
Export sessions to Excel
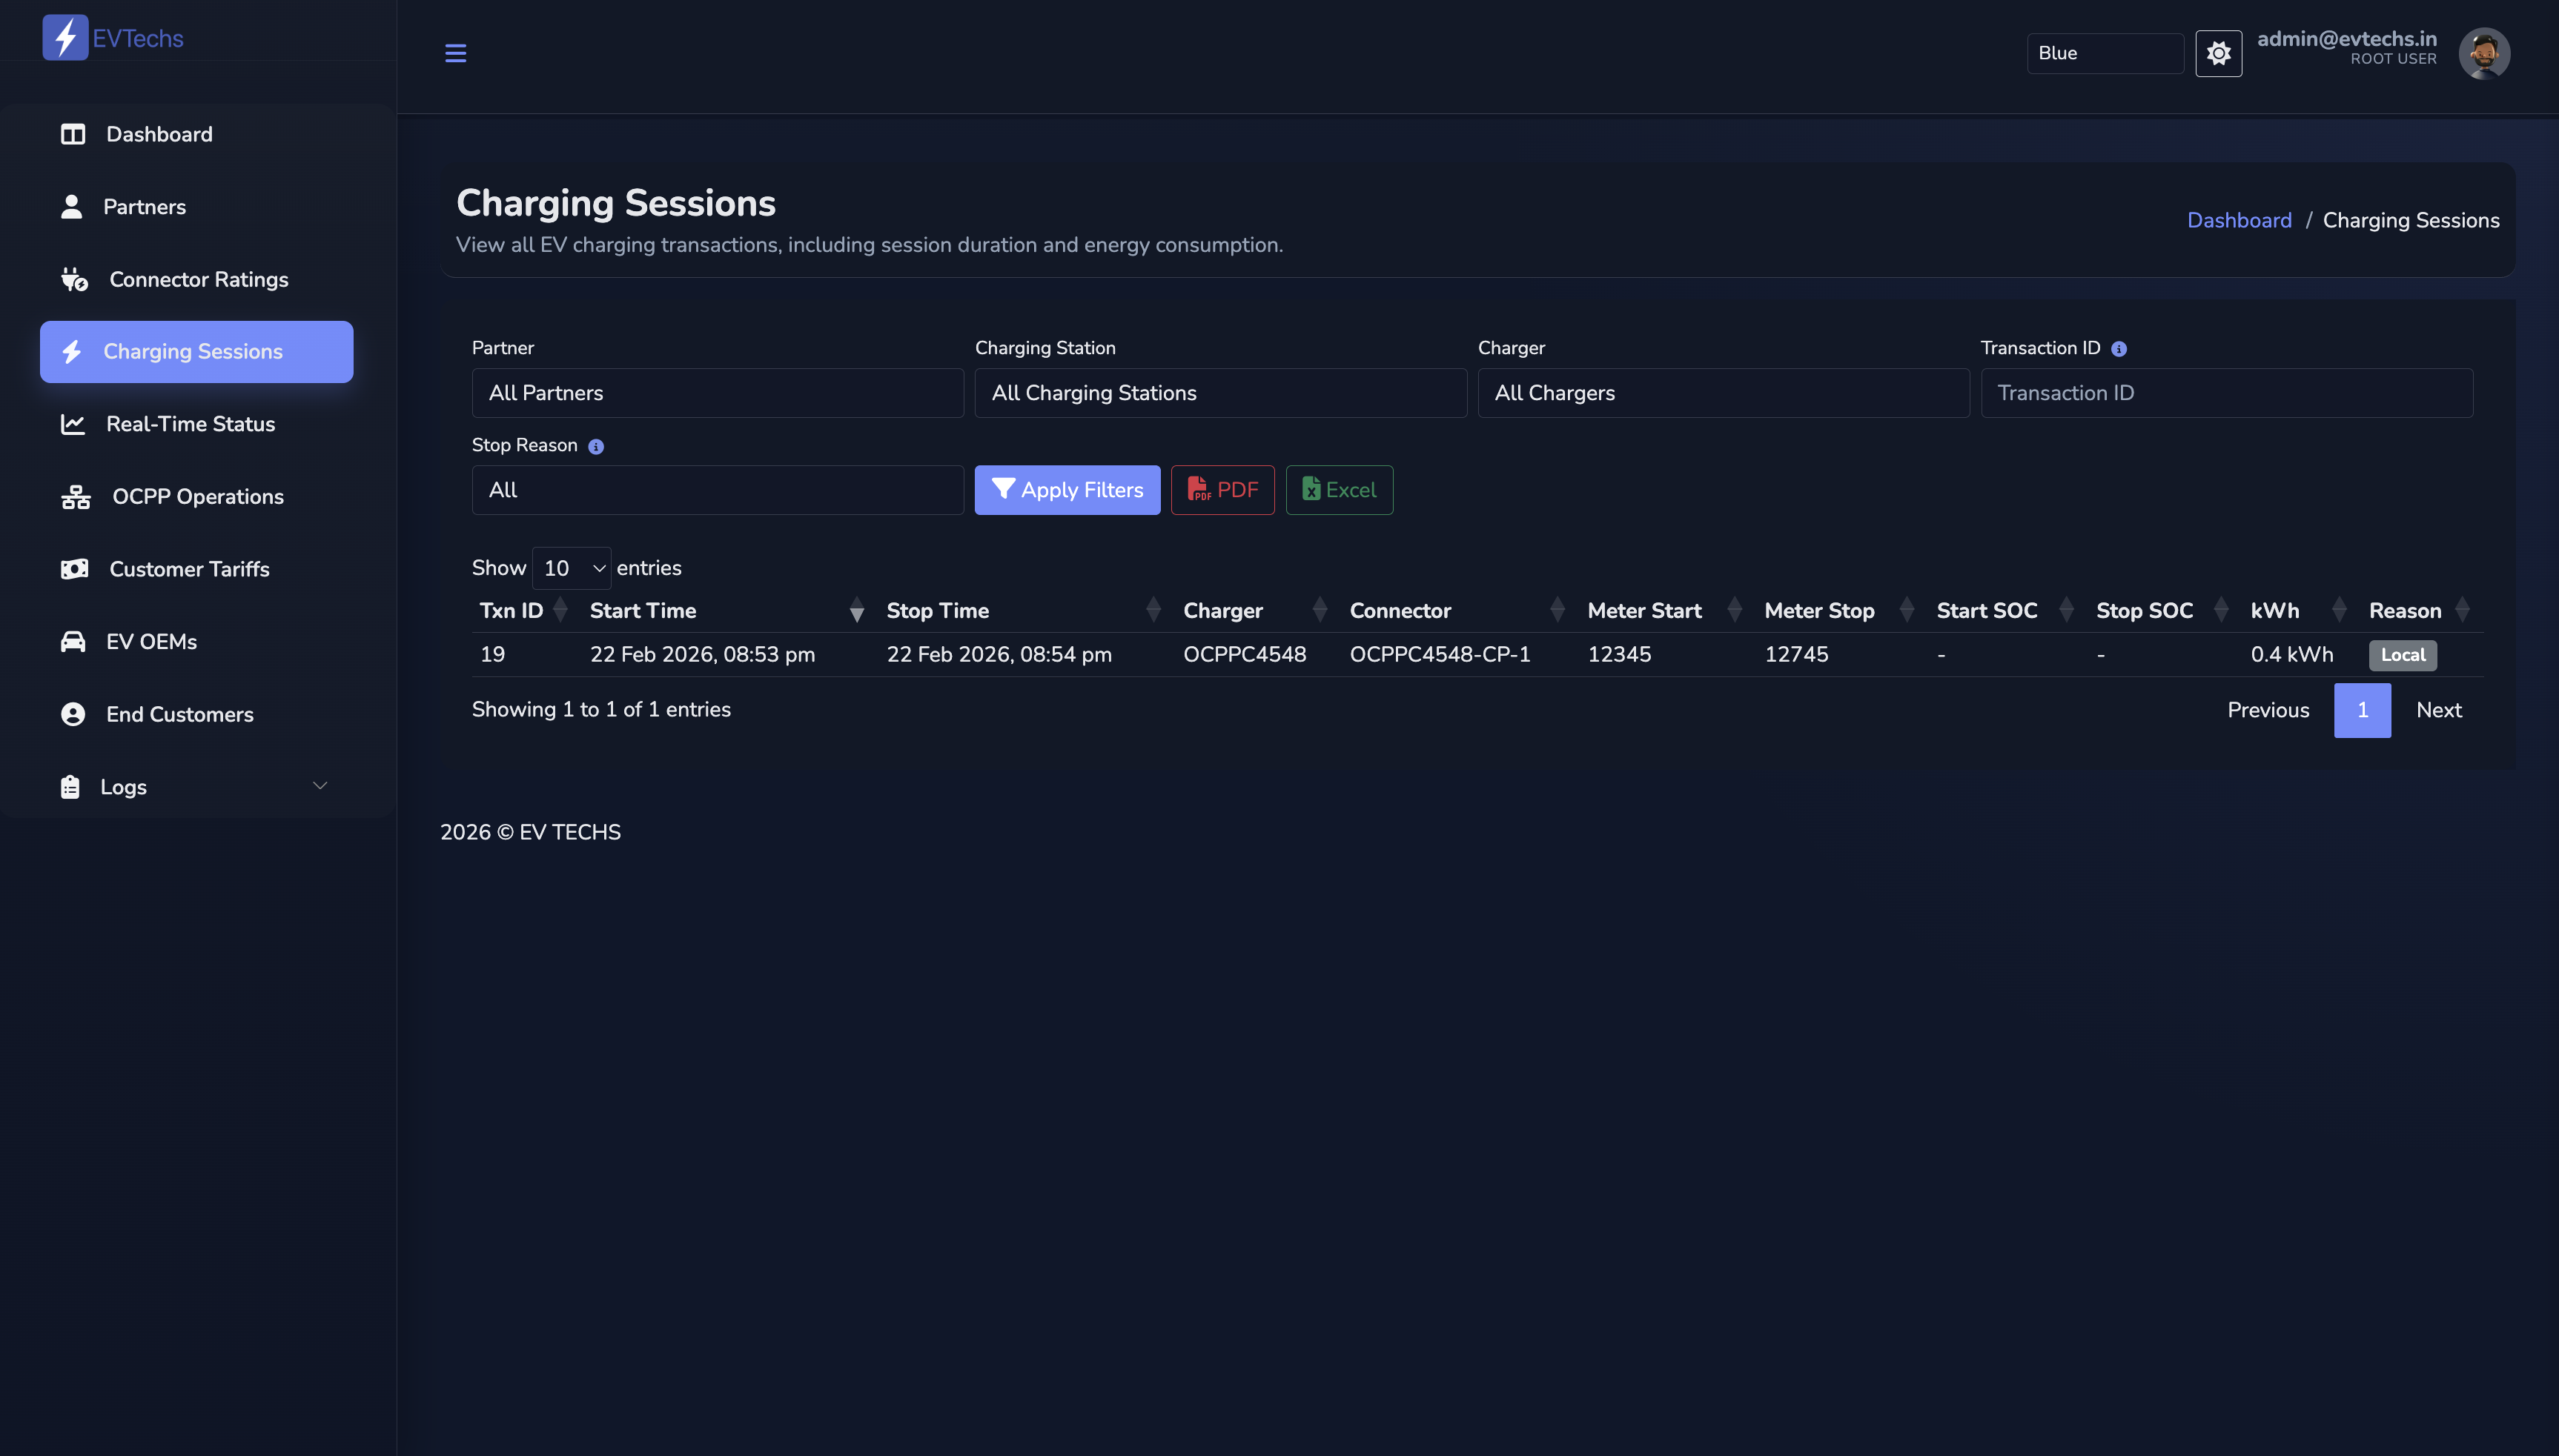point(1339,490)
